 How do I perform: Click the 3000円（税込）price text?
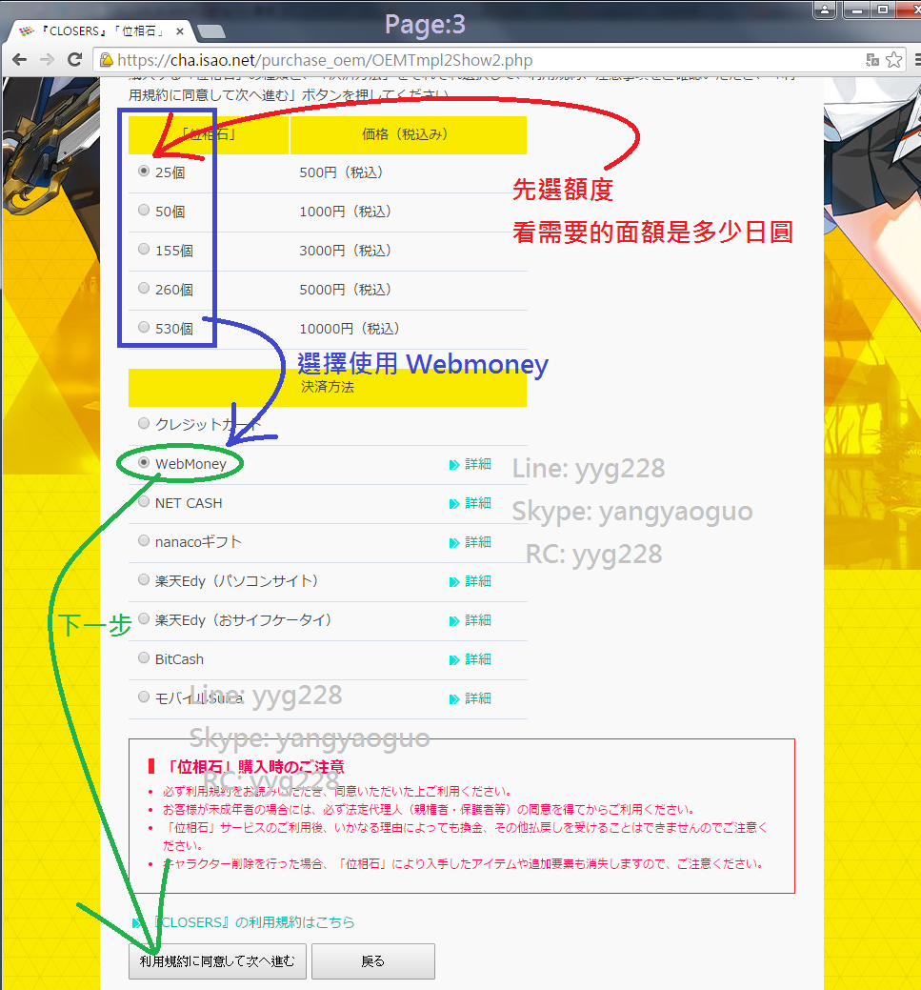[x=346, y=251]
